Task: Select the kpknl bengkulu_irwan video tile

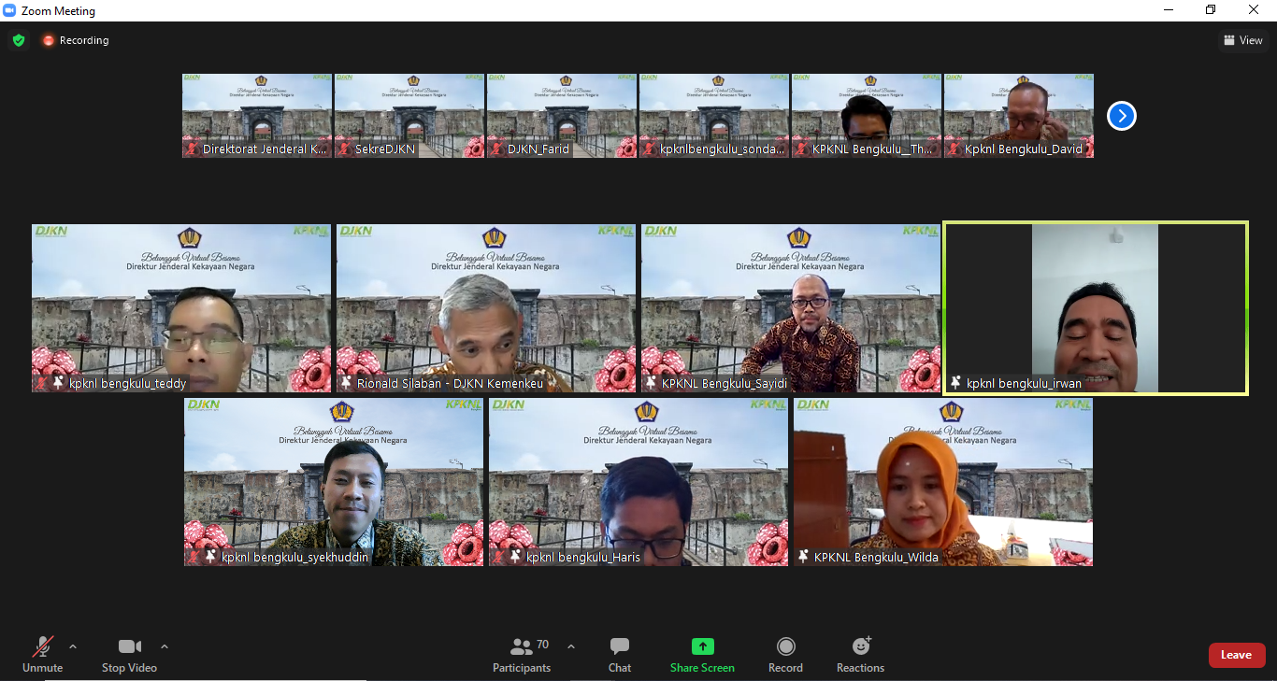Action: click(x=1095, y=308)
